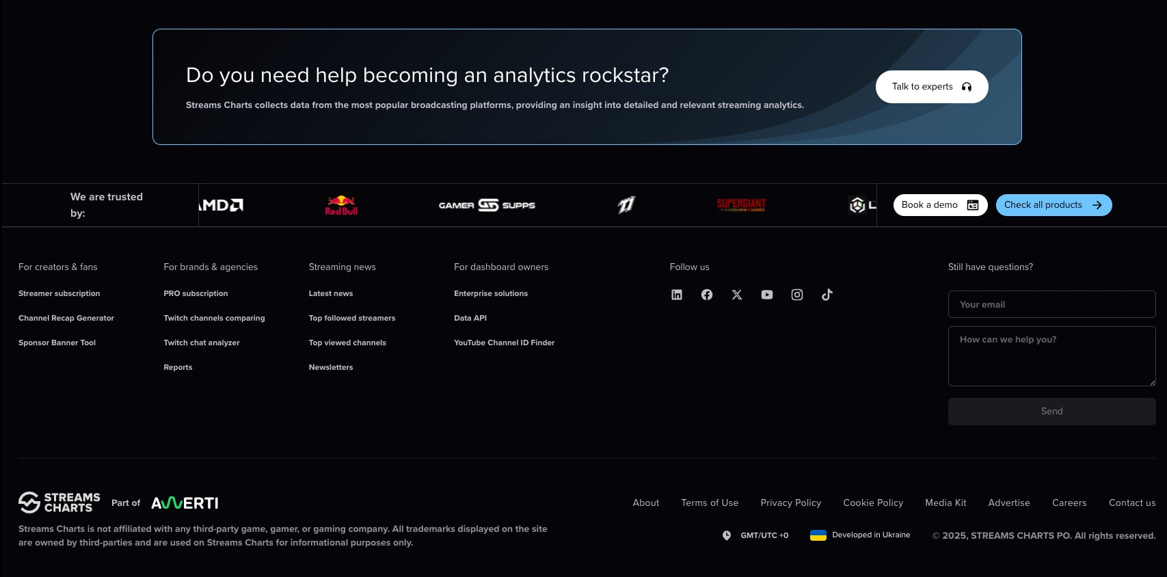This screenshot has width=1167, height=577.
Task: Click Talk to experts button
Action: [932, 87]
